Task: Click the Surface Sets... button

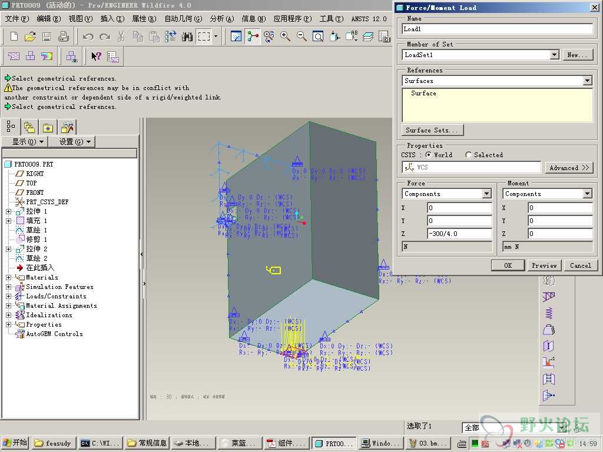Action: (x=433, y=130)
